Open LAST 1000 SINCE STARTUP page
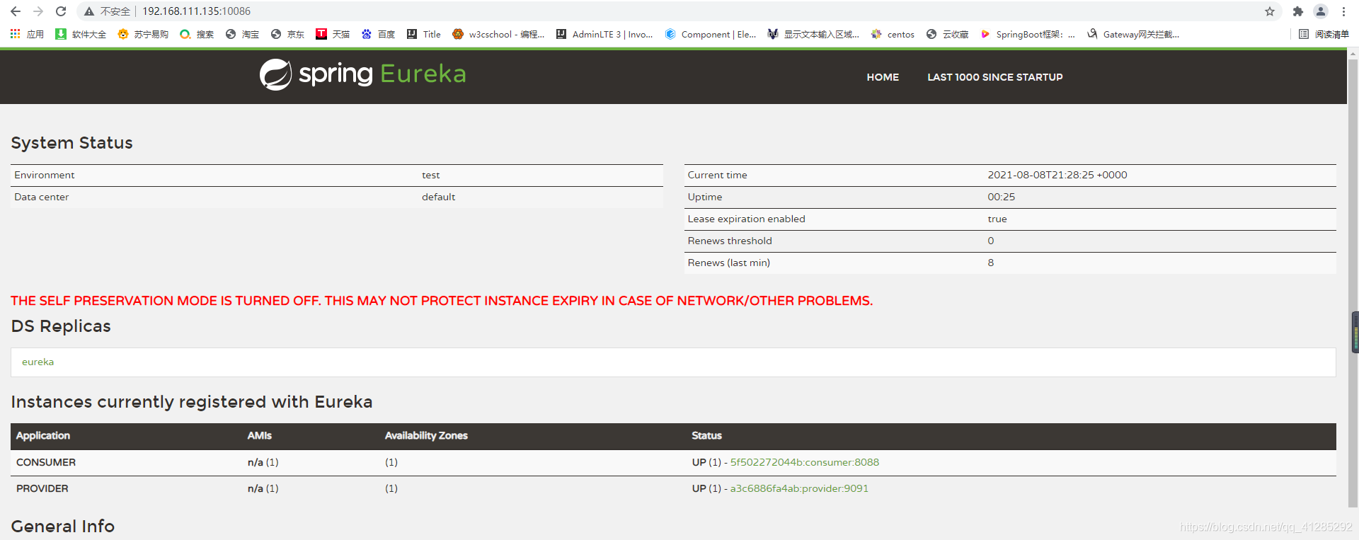The height and width of the screenshot is (540, 1359). coord(995,77)
